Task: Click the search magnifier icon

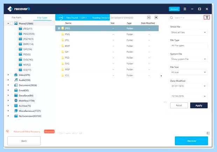Action: [171, 18]
